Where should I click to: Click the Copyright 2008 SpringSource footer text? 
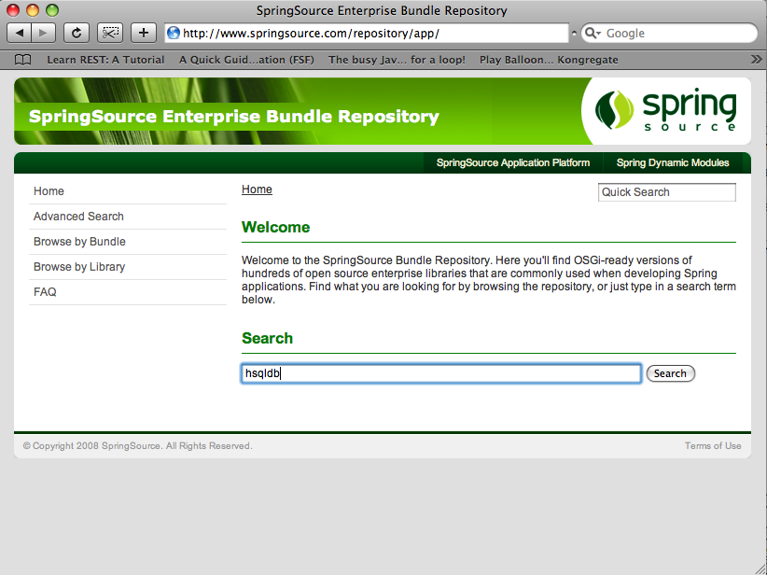[137, 446]
